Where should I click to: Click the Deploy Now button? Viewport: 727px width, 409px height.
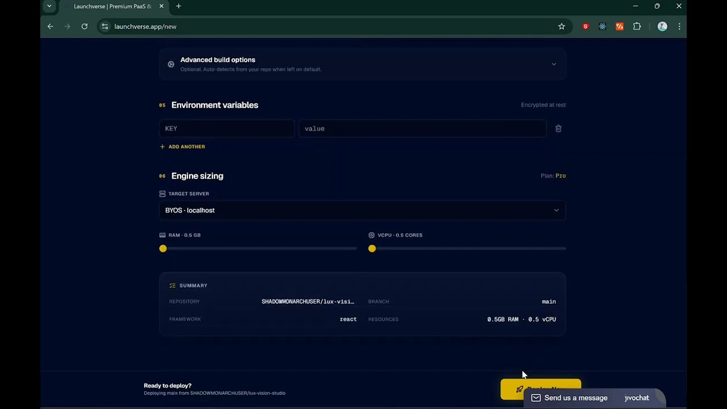coord(541,389)
